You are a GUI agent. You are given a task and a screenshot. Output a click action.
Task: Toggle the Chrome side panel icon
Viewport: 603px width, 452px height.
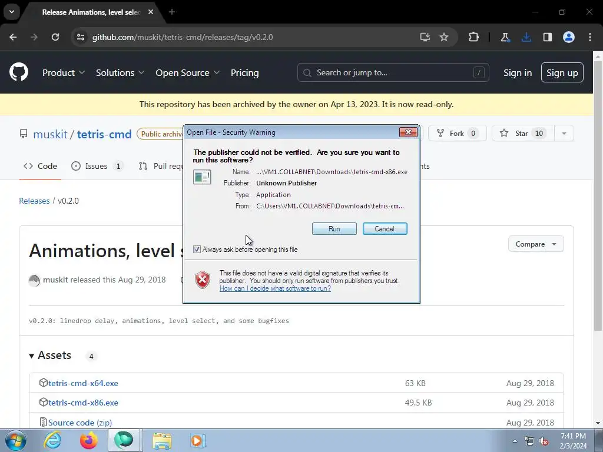pyautogui.click(x=548, y=37)
